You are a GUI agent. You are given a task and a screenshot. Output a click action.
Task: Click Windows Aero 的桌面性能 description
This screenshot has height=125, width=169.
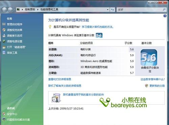click(x=96, y=61)
